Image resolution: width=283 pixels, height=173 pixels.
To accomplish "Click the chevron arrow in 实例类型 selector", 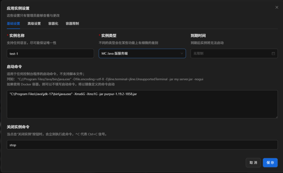I will tap(182, 54).
